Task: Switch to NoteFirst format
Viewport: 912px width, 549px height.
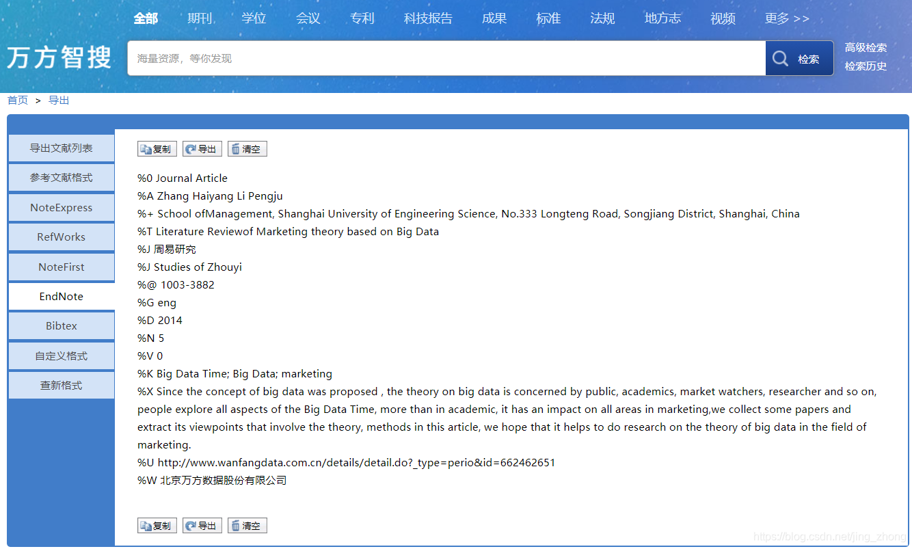Action: [62, 267]
